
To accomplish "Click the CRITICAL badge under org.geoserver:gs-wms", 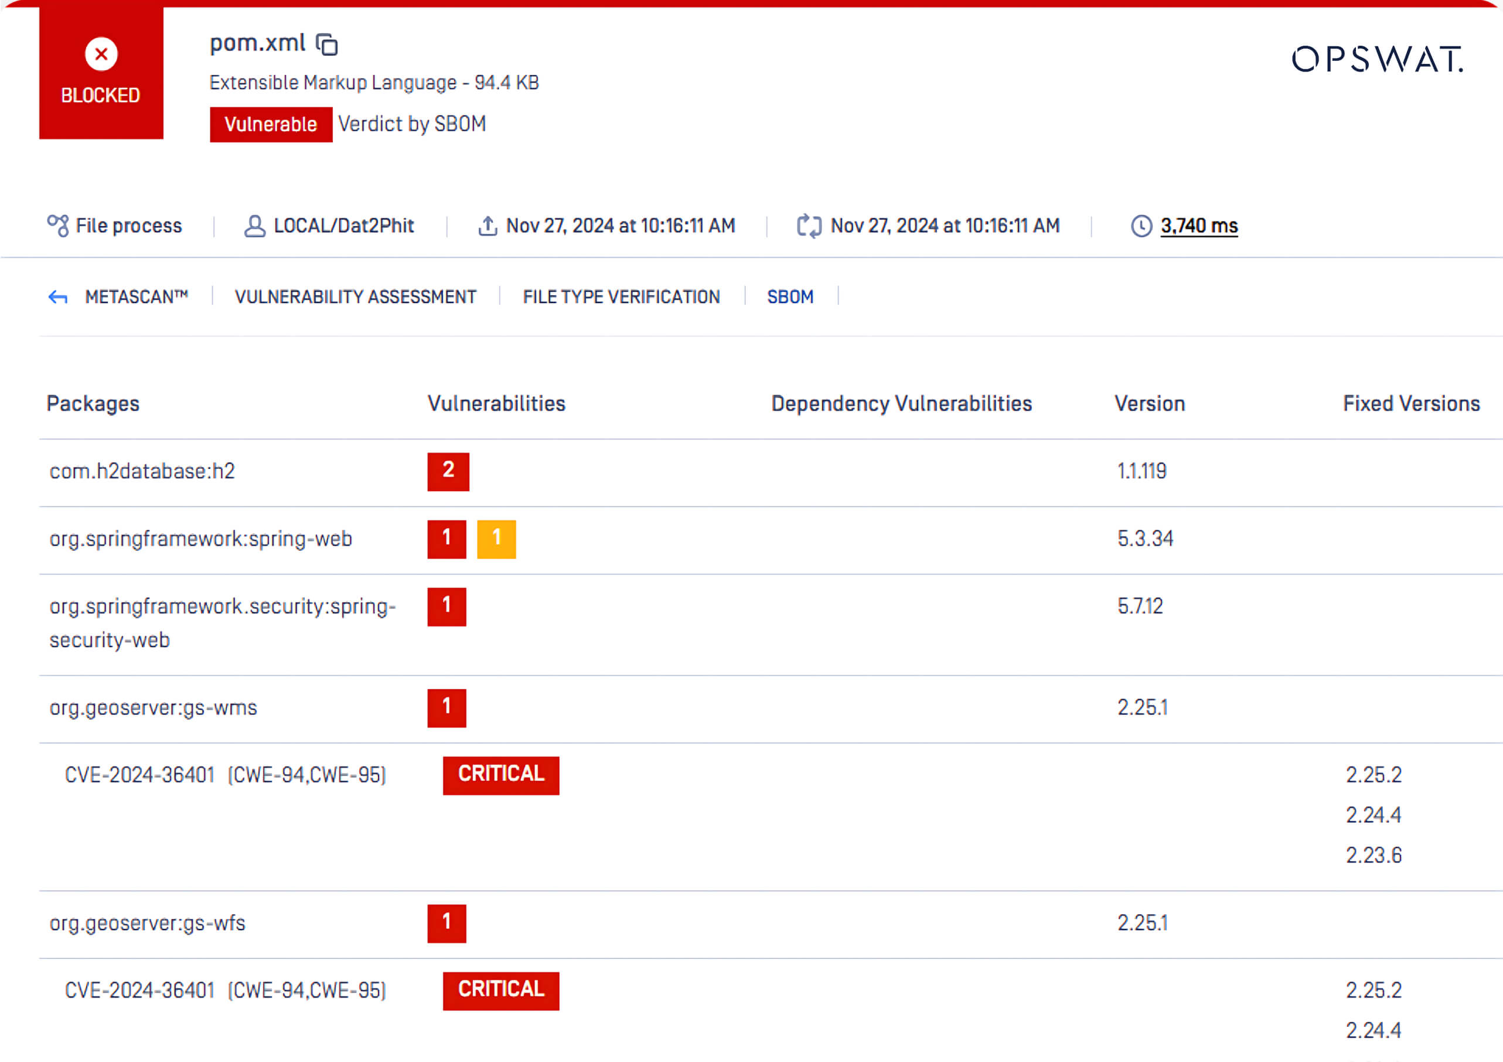I will click(x=501, y=775).
